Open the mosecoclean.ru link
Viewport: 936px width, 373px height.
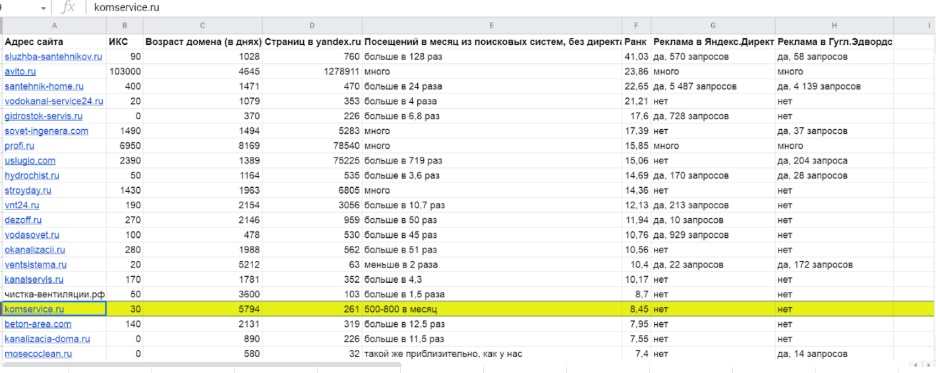click(x=38, y=354)
